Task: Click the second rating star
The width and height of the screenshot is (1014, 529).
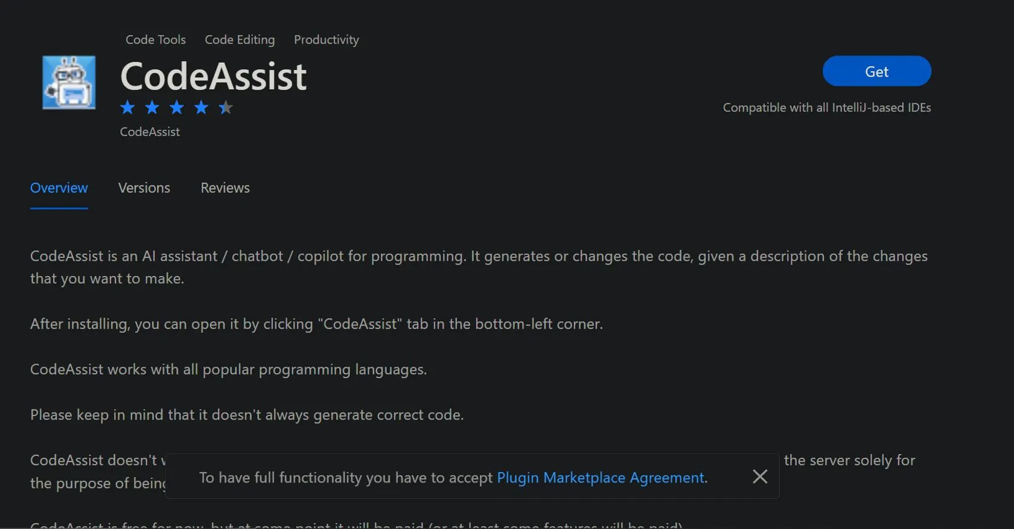Action: [152, 107]
